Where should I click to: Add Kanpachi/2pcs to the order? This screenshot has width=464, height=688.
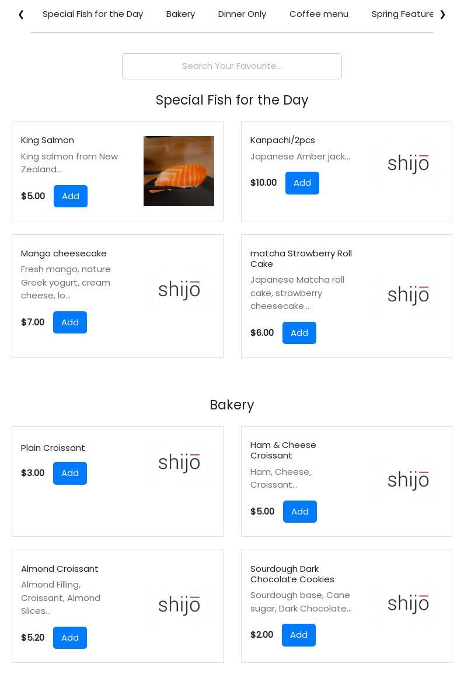pos(302,183)
